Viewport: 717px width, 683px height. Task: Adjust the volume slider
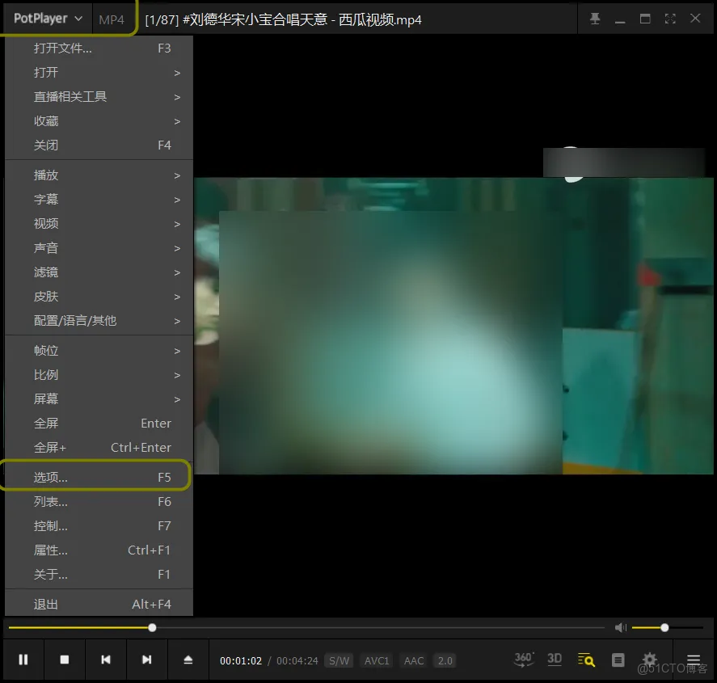click(664, 627)
